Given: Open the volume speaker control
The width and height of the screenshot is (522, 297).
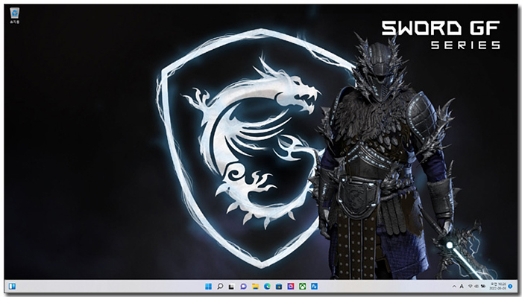Looking at the screenshot, I should (x=477, y=286).
